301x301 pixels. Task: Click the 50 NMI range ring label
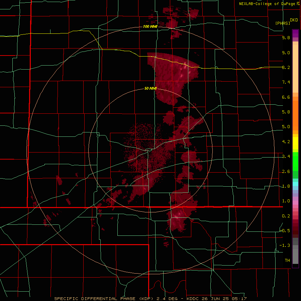pyautogui.click(x=150, y=89)
